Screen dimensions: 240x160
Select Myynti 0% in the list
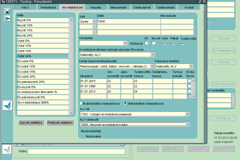pyautogui.click(x=43, y=20)
